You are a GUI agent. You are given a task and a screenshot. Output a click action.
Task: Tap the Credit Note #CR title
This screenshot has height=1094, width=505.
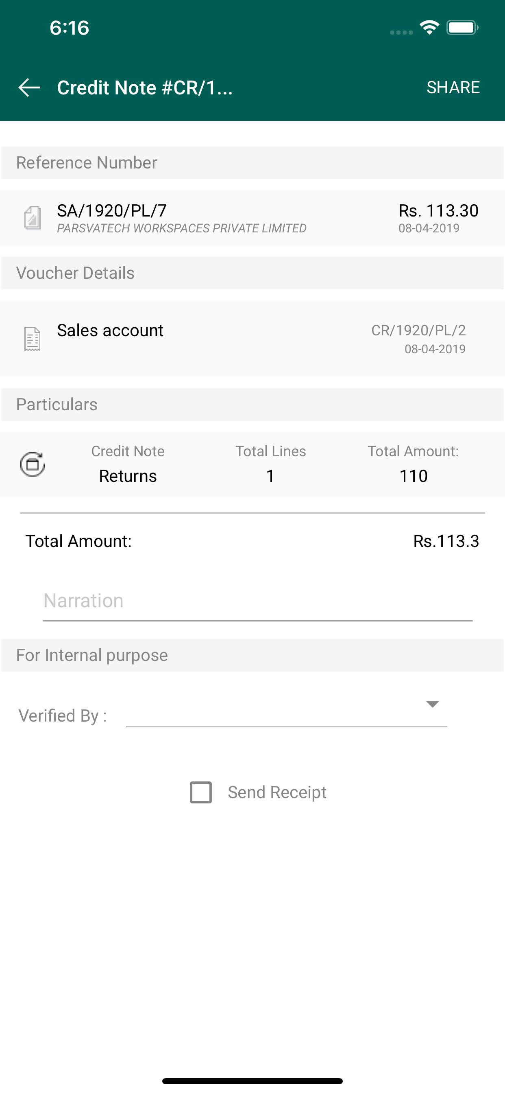145,88
